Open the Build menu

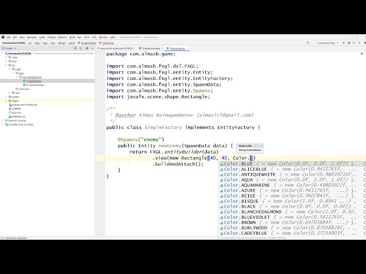(73, 37)
